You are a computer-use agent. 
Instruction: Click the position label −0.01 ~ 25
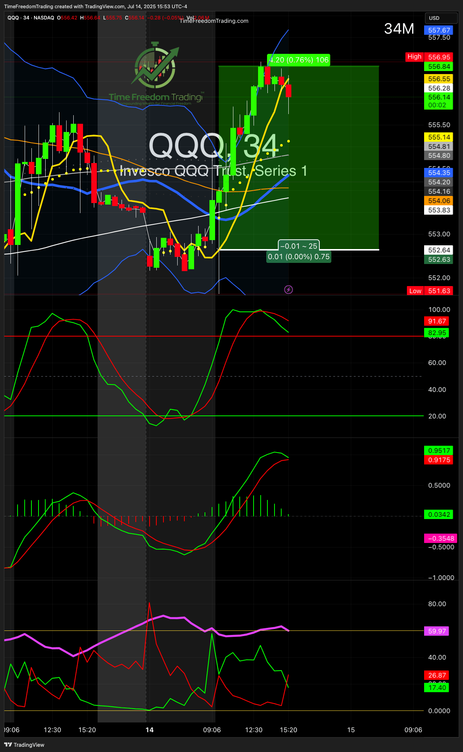[x=298, y=246]
